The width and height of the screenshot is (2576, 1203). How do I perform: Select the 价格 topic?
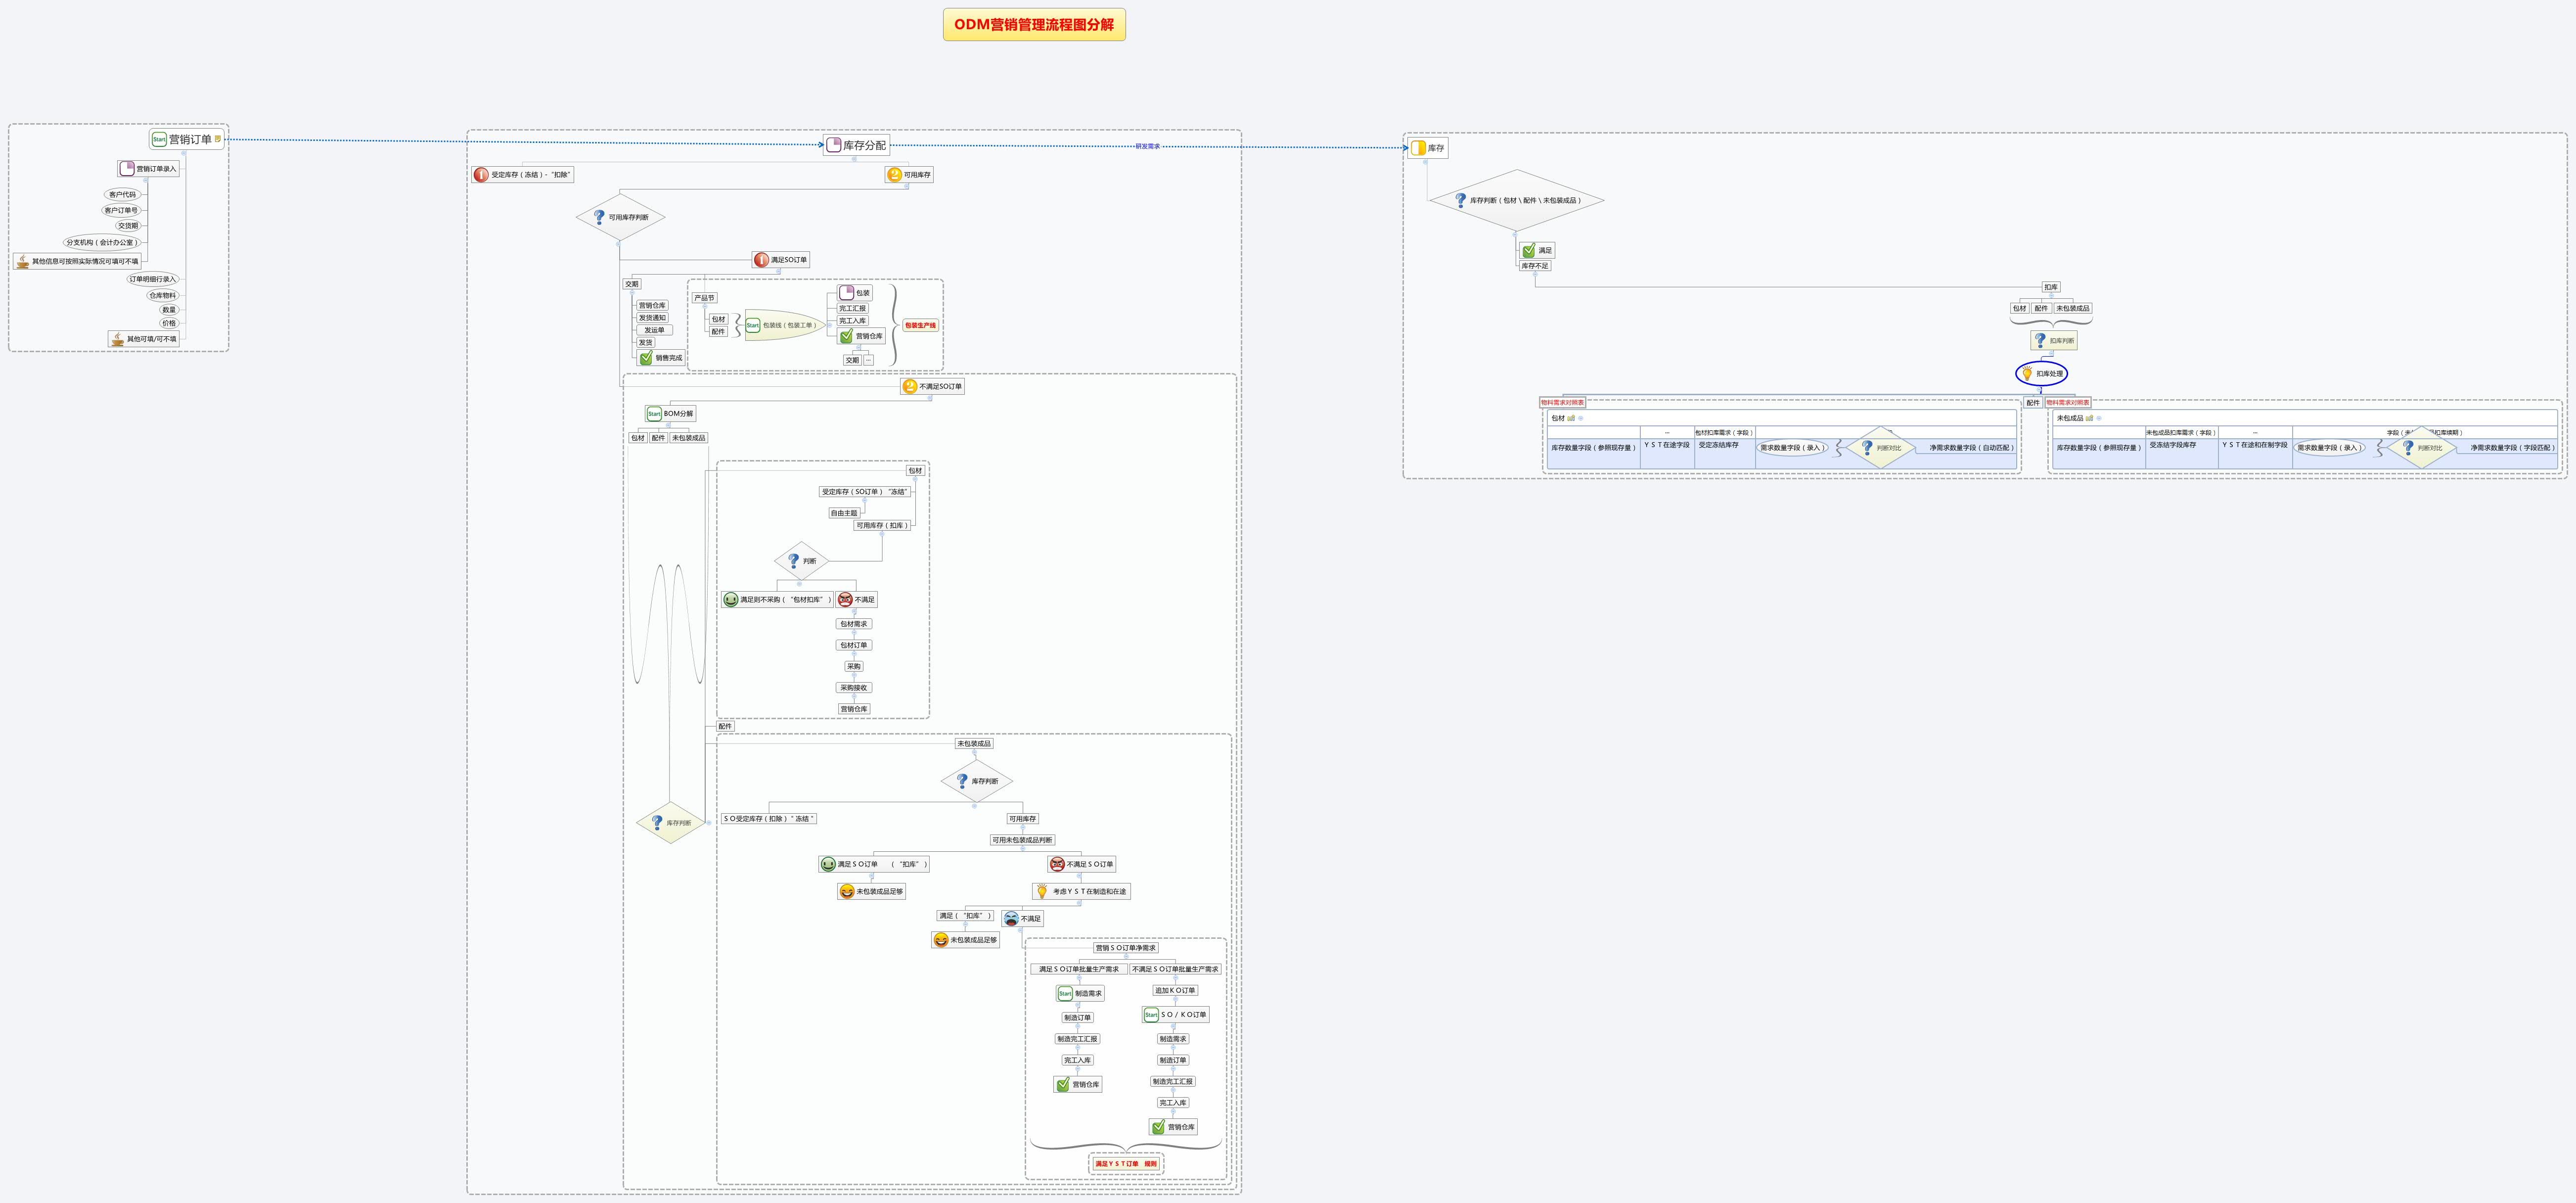point(169,323)
